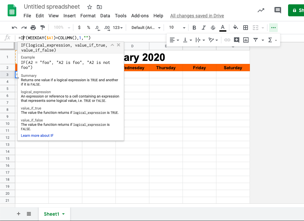304x221 pixels.
Task: Insert a chart from the toolbar
Action: 246,40
